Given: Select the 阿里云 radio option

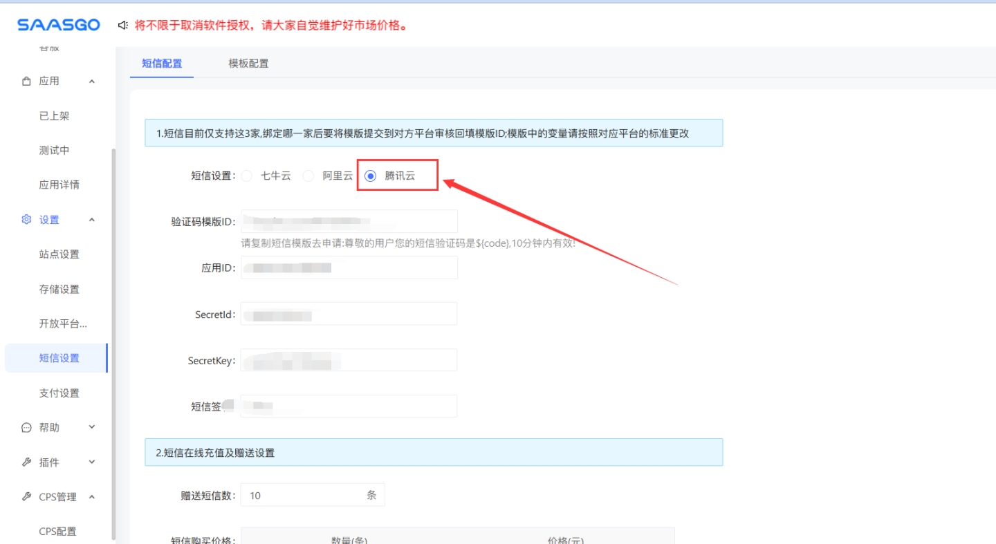Looking at the screenshot, I should point(308,176).
